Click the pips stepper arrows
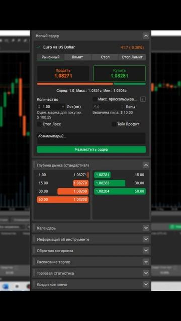Screen dimensions: 181x321 click(122, 107)
